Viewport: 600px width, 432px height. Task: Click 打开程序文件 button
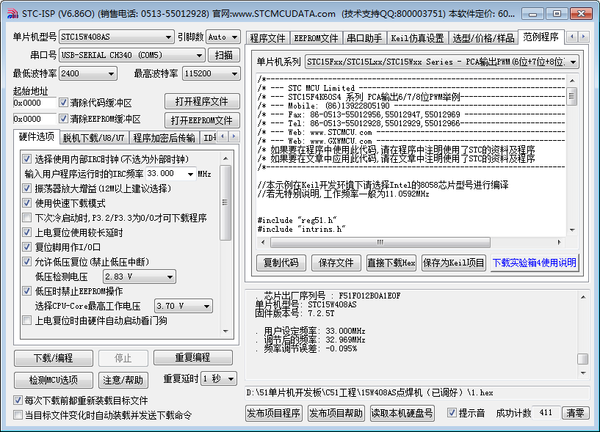click(x=202, y=101)
